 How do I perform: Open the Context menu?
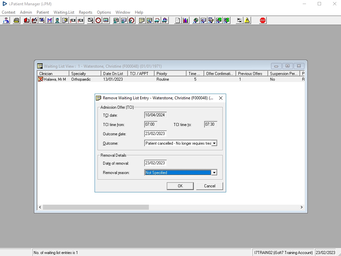click(x=8, y=12)
